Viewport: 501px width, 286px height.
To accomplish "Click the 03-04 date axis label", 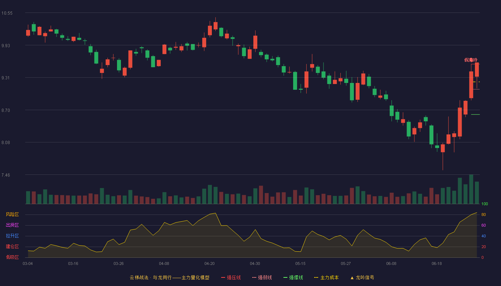I will (28, 263).
